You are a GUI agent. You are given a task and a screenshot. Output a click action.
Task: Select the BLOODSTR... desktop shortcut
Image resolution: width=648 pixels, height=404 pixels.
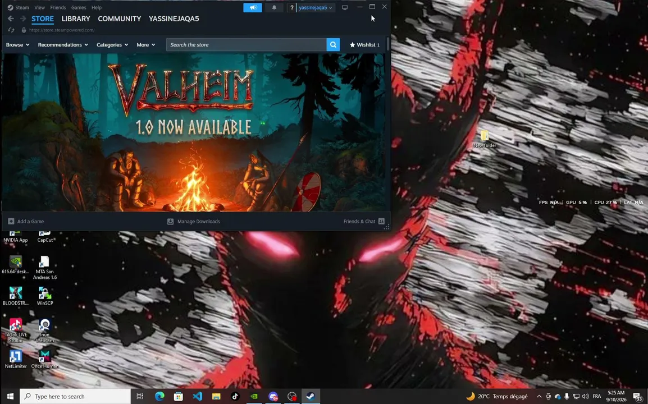pos(16,296)
